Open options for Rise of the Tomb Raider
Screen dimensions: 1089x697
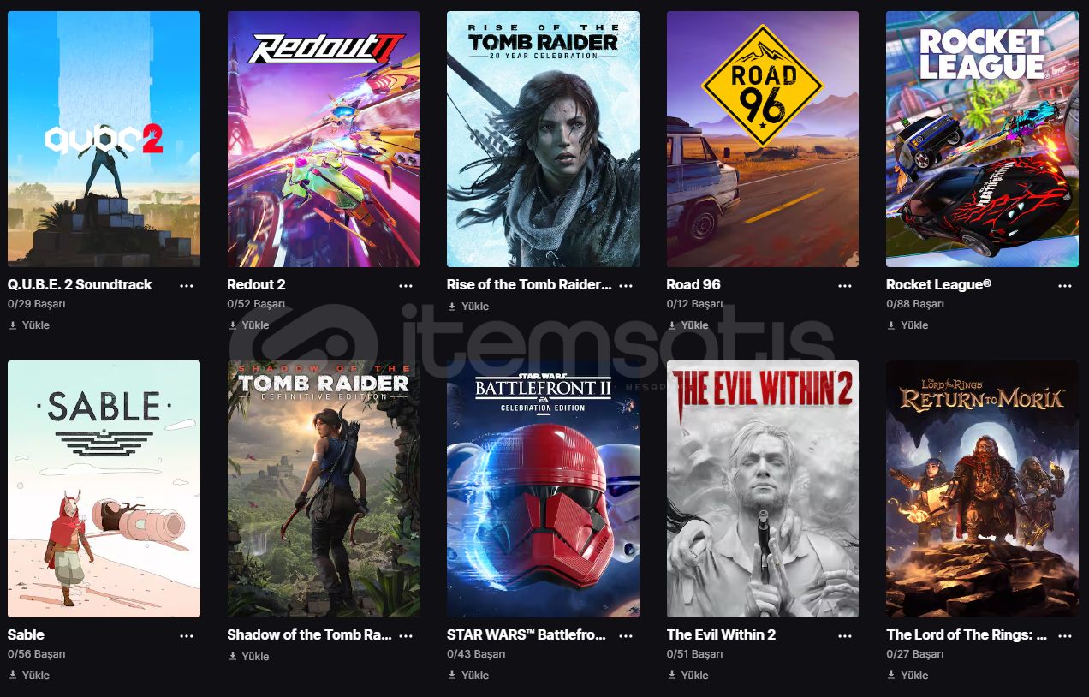[x=626, y=286]
